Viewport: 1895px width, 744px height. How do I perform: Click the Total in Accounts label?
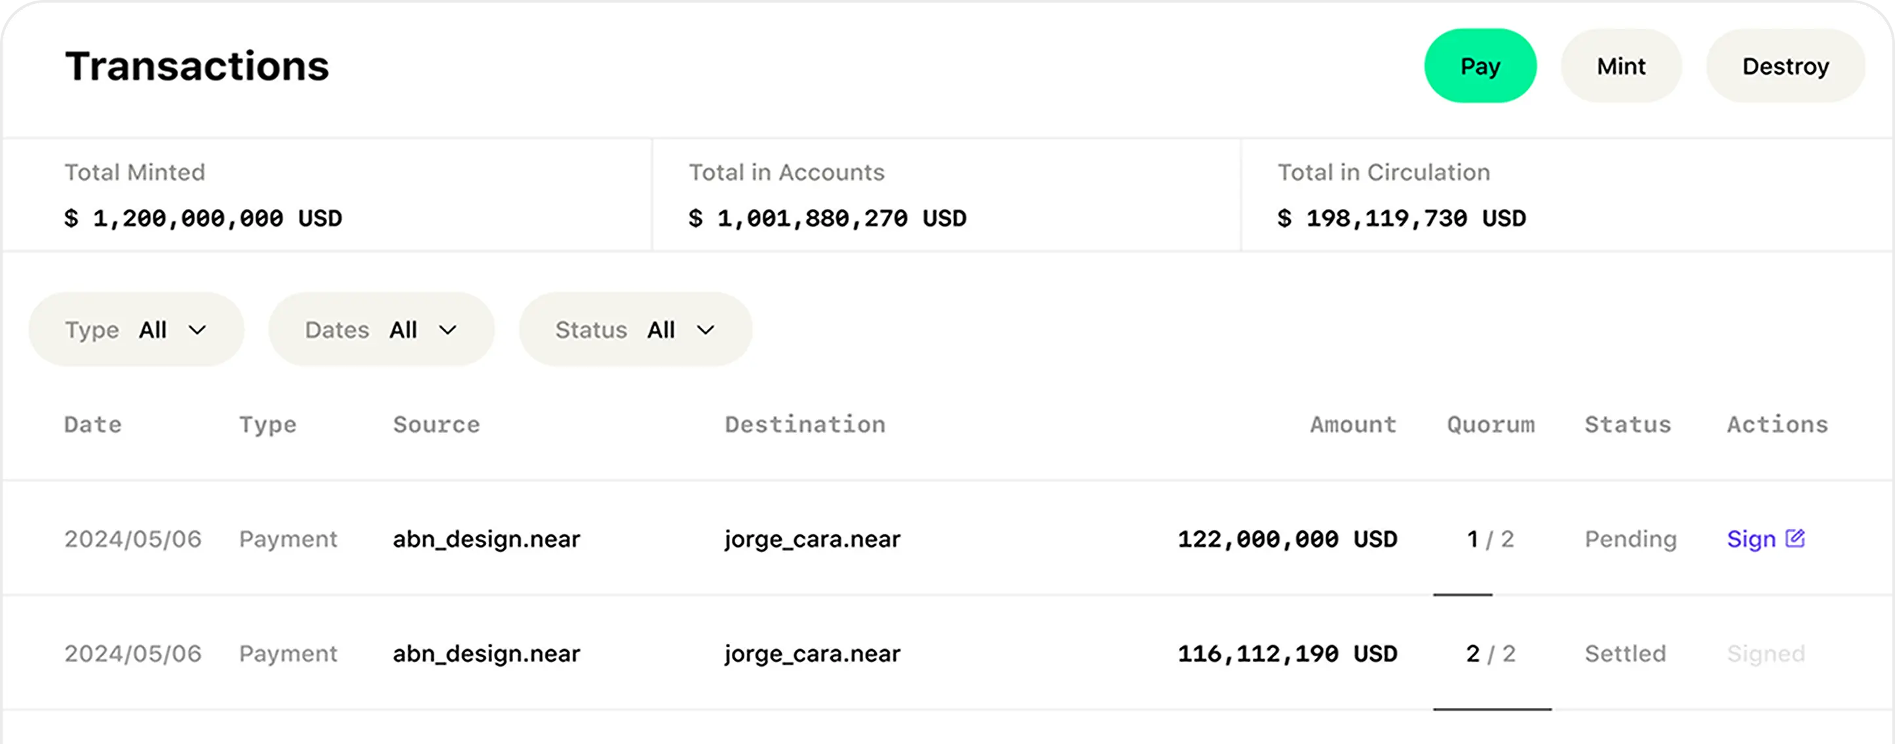[x=786, y=172]
